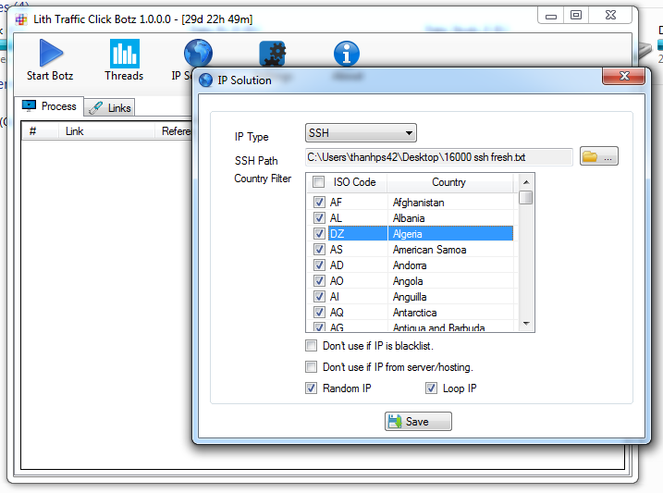Select the Angola country row
The width and height of the screenshot is (663, 493).
(412, 281)
